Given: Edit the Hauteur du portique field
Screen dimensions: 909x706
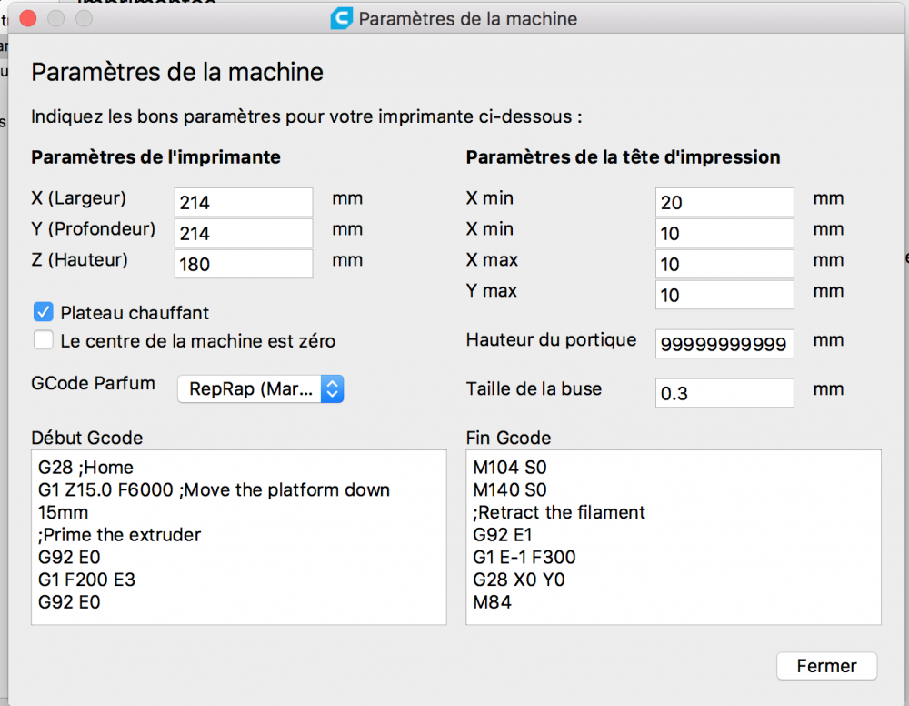Looking at the screenshot, I should click(724, 344).
